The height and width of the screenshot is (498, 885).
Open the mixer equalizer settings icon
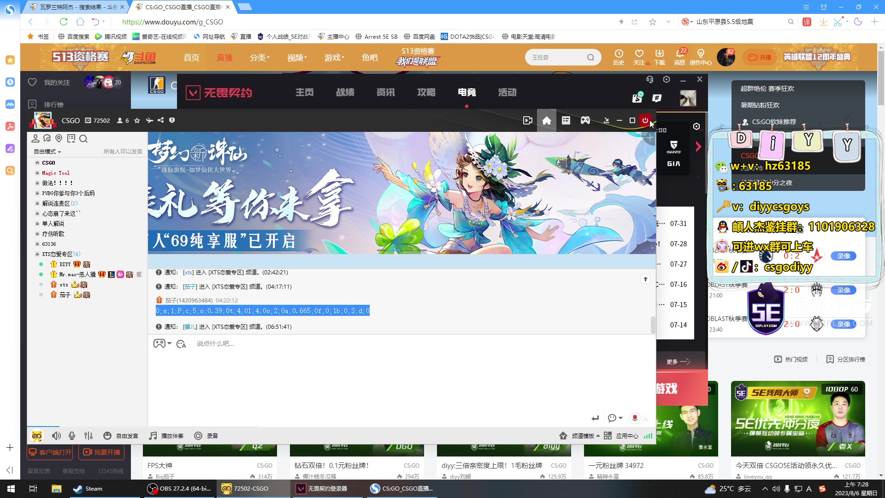(88, 436)
